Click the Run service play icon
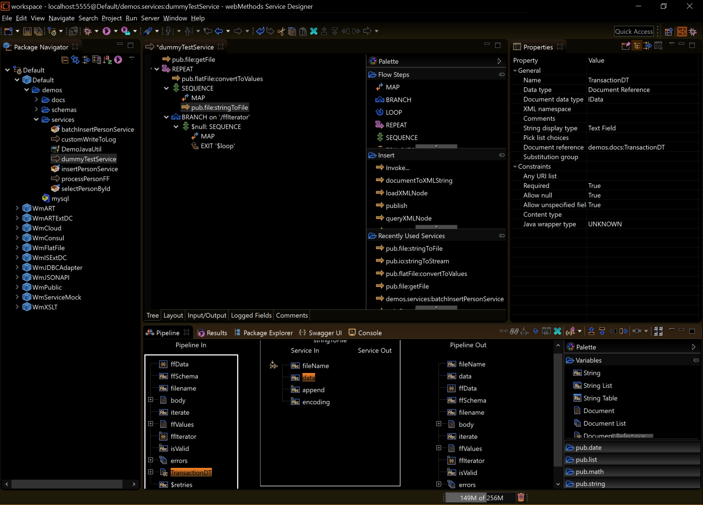The height and width of the screenshot is (505, 703). tap(106, 31)
